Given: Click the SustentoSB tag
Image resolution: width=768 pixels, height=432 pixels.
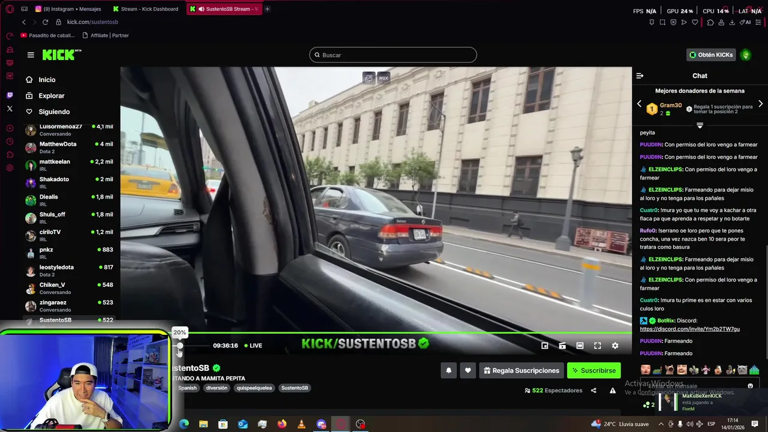Looking at the screenshot, I should click(295, 388).
